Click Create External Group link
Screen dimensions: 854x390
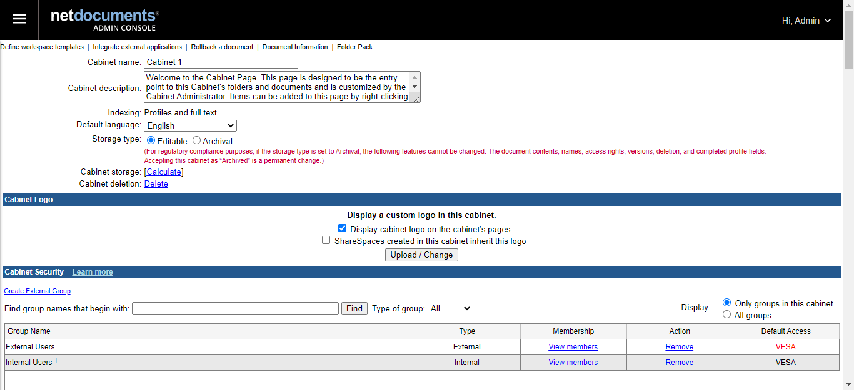pos(37,291)
